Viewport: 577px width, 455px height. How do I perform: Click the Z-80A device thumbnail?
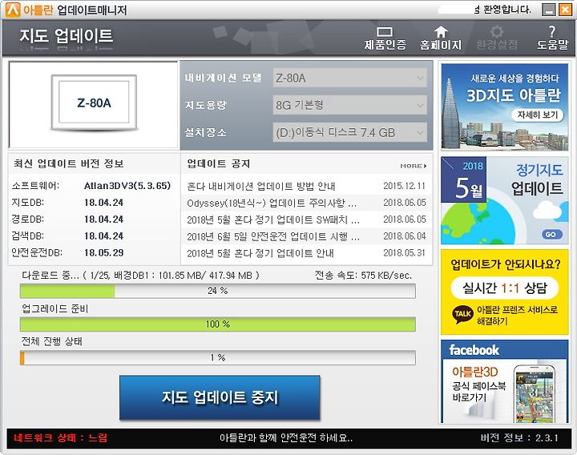95,103
